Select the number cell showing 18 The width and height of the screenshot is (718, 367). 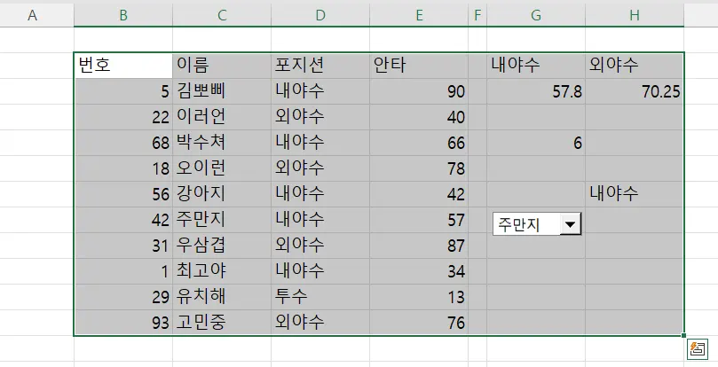pyautogui.click(x=123, y=168)
